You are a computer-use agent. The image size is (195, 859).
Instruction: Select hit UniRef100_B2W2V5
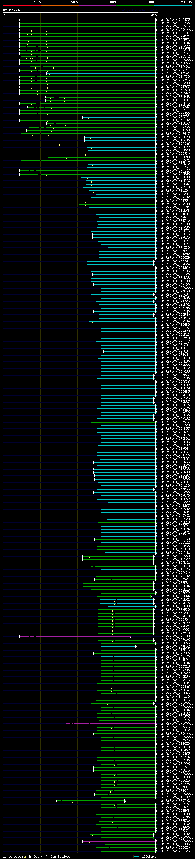coord(175,398)
